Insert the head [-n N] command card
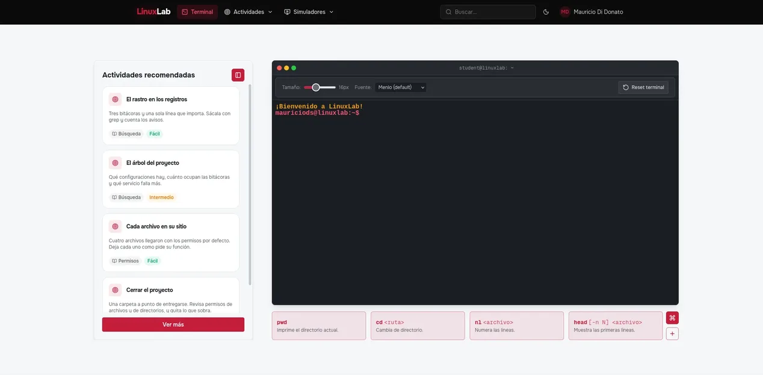 point(616,326)
